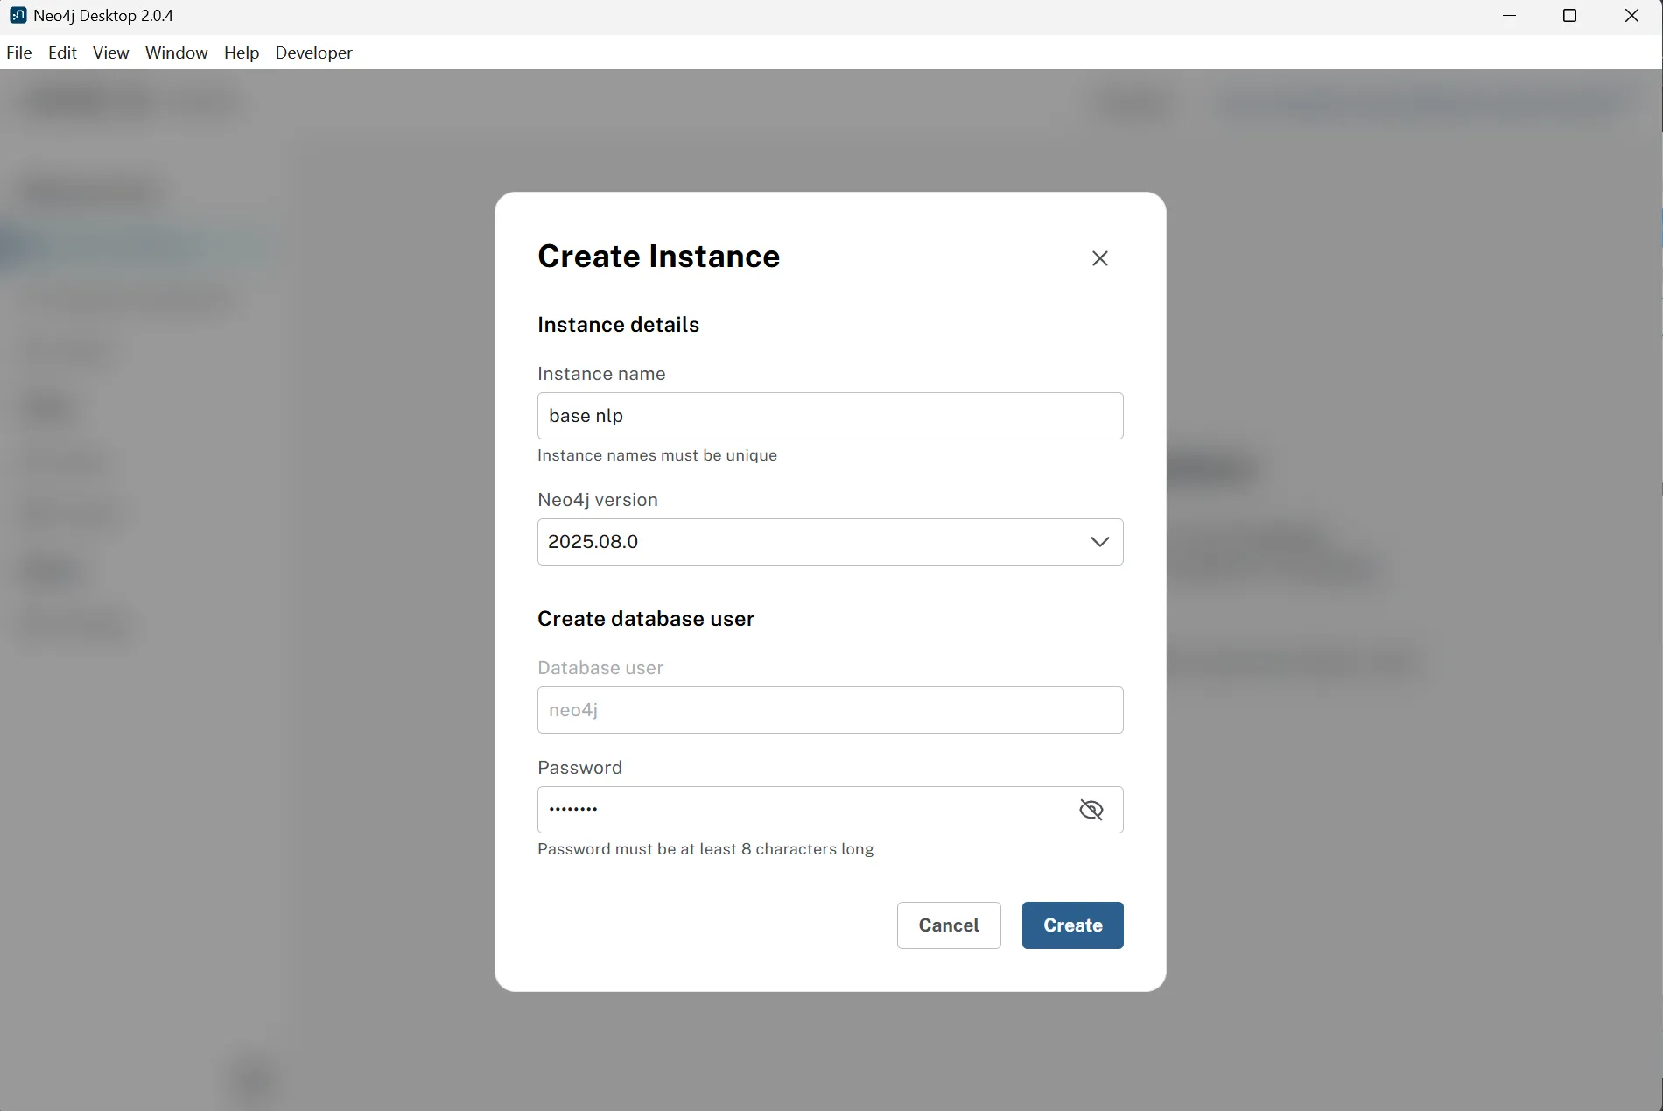The image size is (1663, 1111).
Task: Maximize the Neo4j Desktop window
Action: tap(1570, 16)
